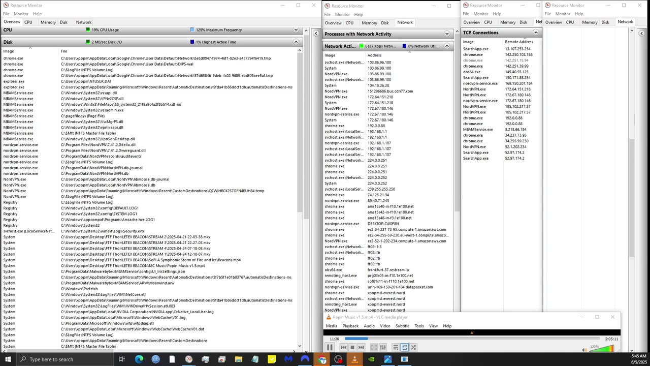The width and height of the screenshot is (650, 366).
Task: Select 'Popin Music v1.5.mp4' file row
Action: click(148, 266)
